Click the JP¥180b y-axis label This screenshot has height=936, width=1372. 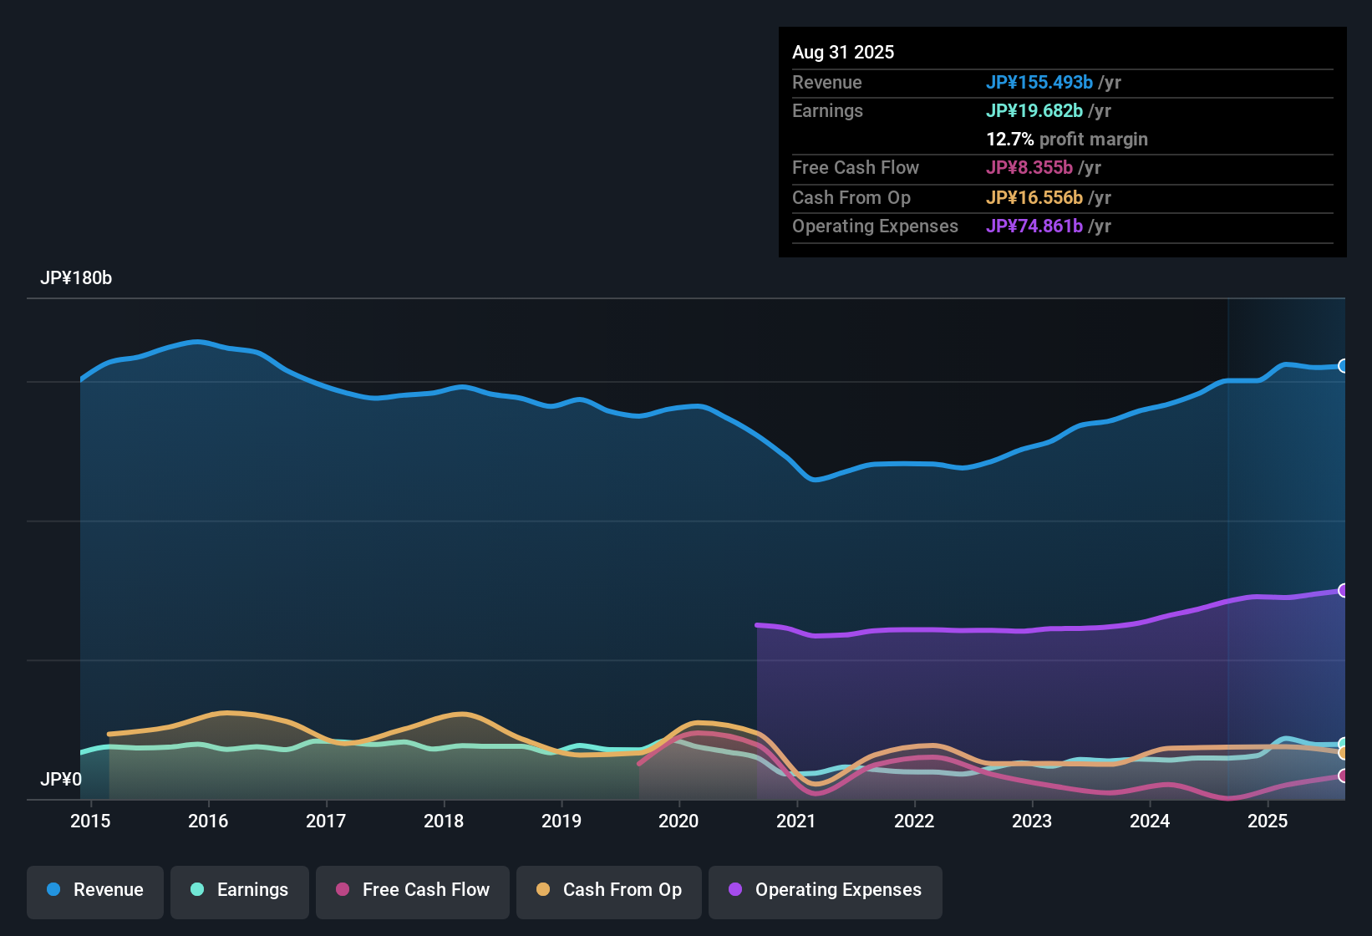(77, 278)
